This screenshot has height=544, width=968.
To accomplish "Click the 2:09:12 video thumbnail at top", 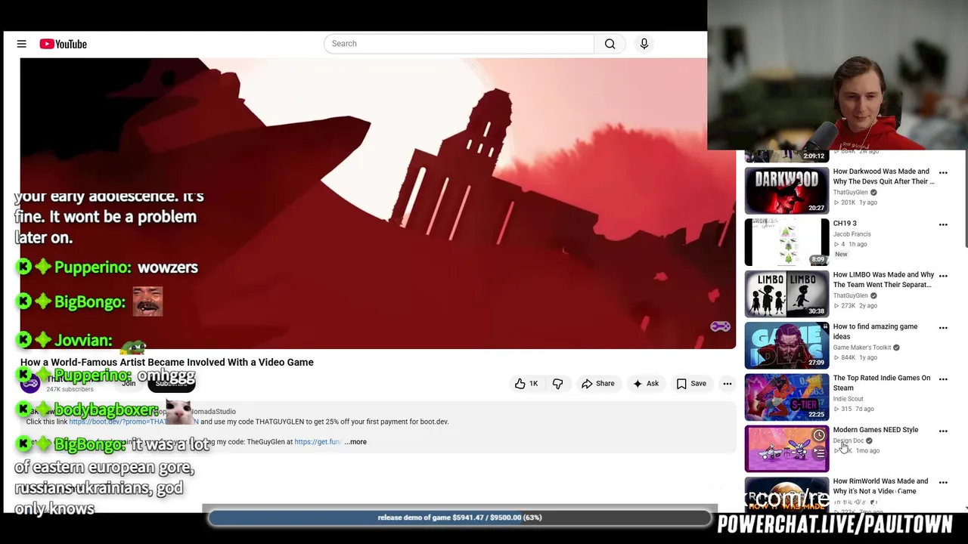I will pyautogui.click(x=786, y=156).
